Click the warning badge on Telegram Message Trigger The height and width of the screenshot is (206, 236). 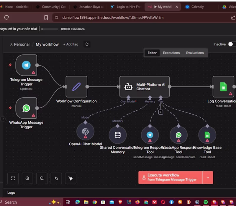[x=33, y=72]
